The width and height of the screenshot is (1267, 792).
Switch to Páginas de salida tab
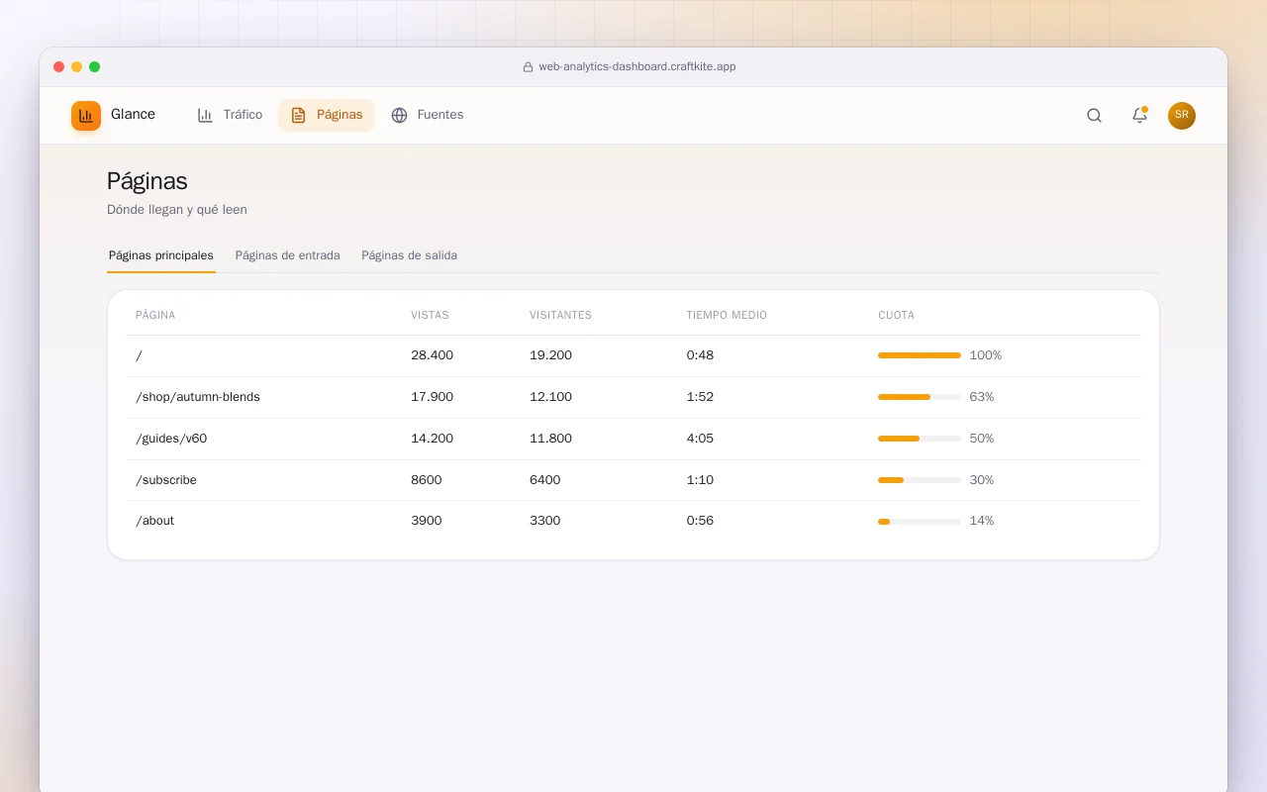coord(409,255)
